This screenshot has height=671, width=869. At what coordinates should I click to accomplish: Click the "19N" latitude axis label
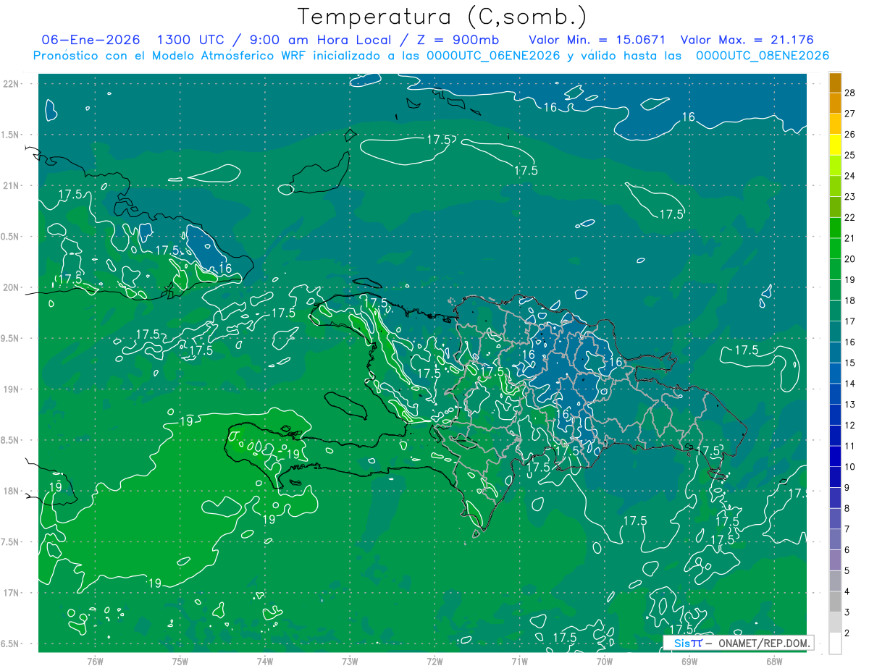point(10,389)
